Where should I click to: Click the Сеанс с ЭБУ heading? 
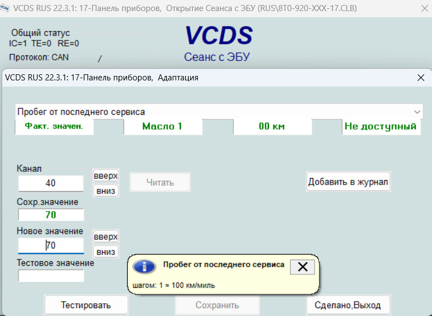pyautogui.click(x=217, y=57)
